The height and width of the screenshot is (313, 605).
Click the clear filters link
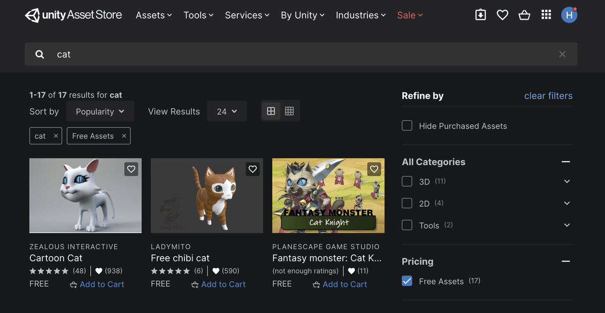549,96
